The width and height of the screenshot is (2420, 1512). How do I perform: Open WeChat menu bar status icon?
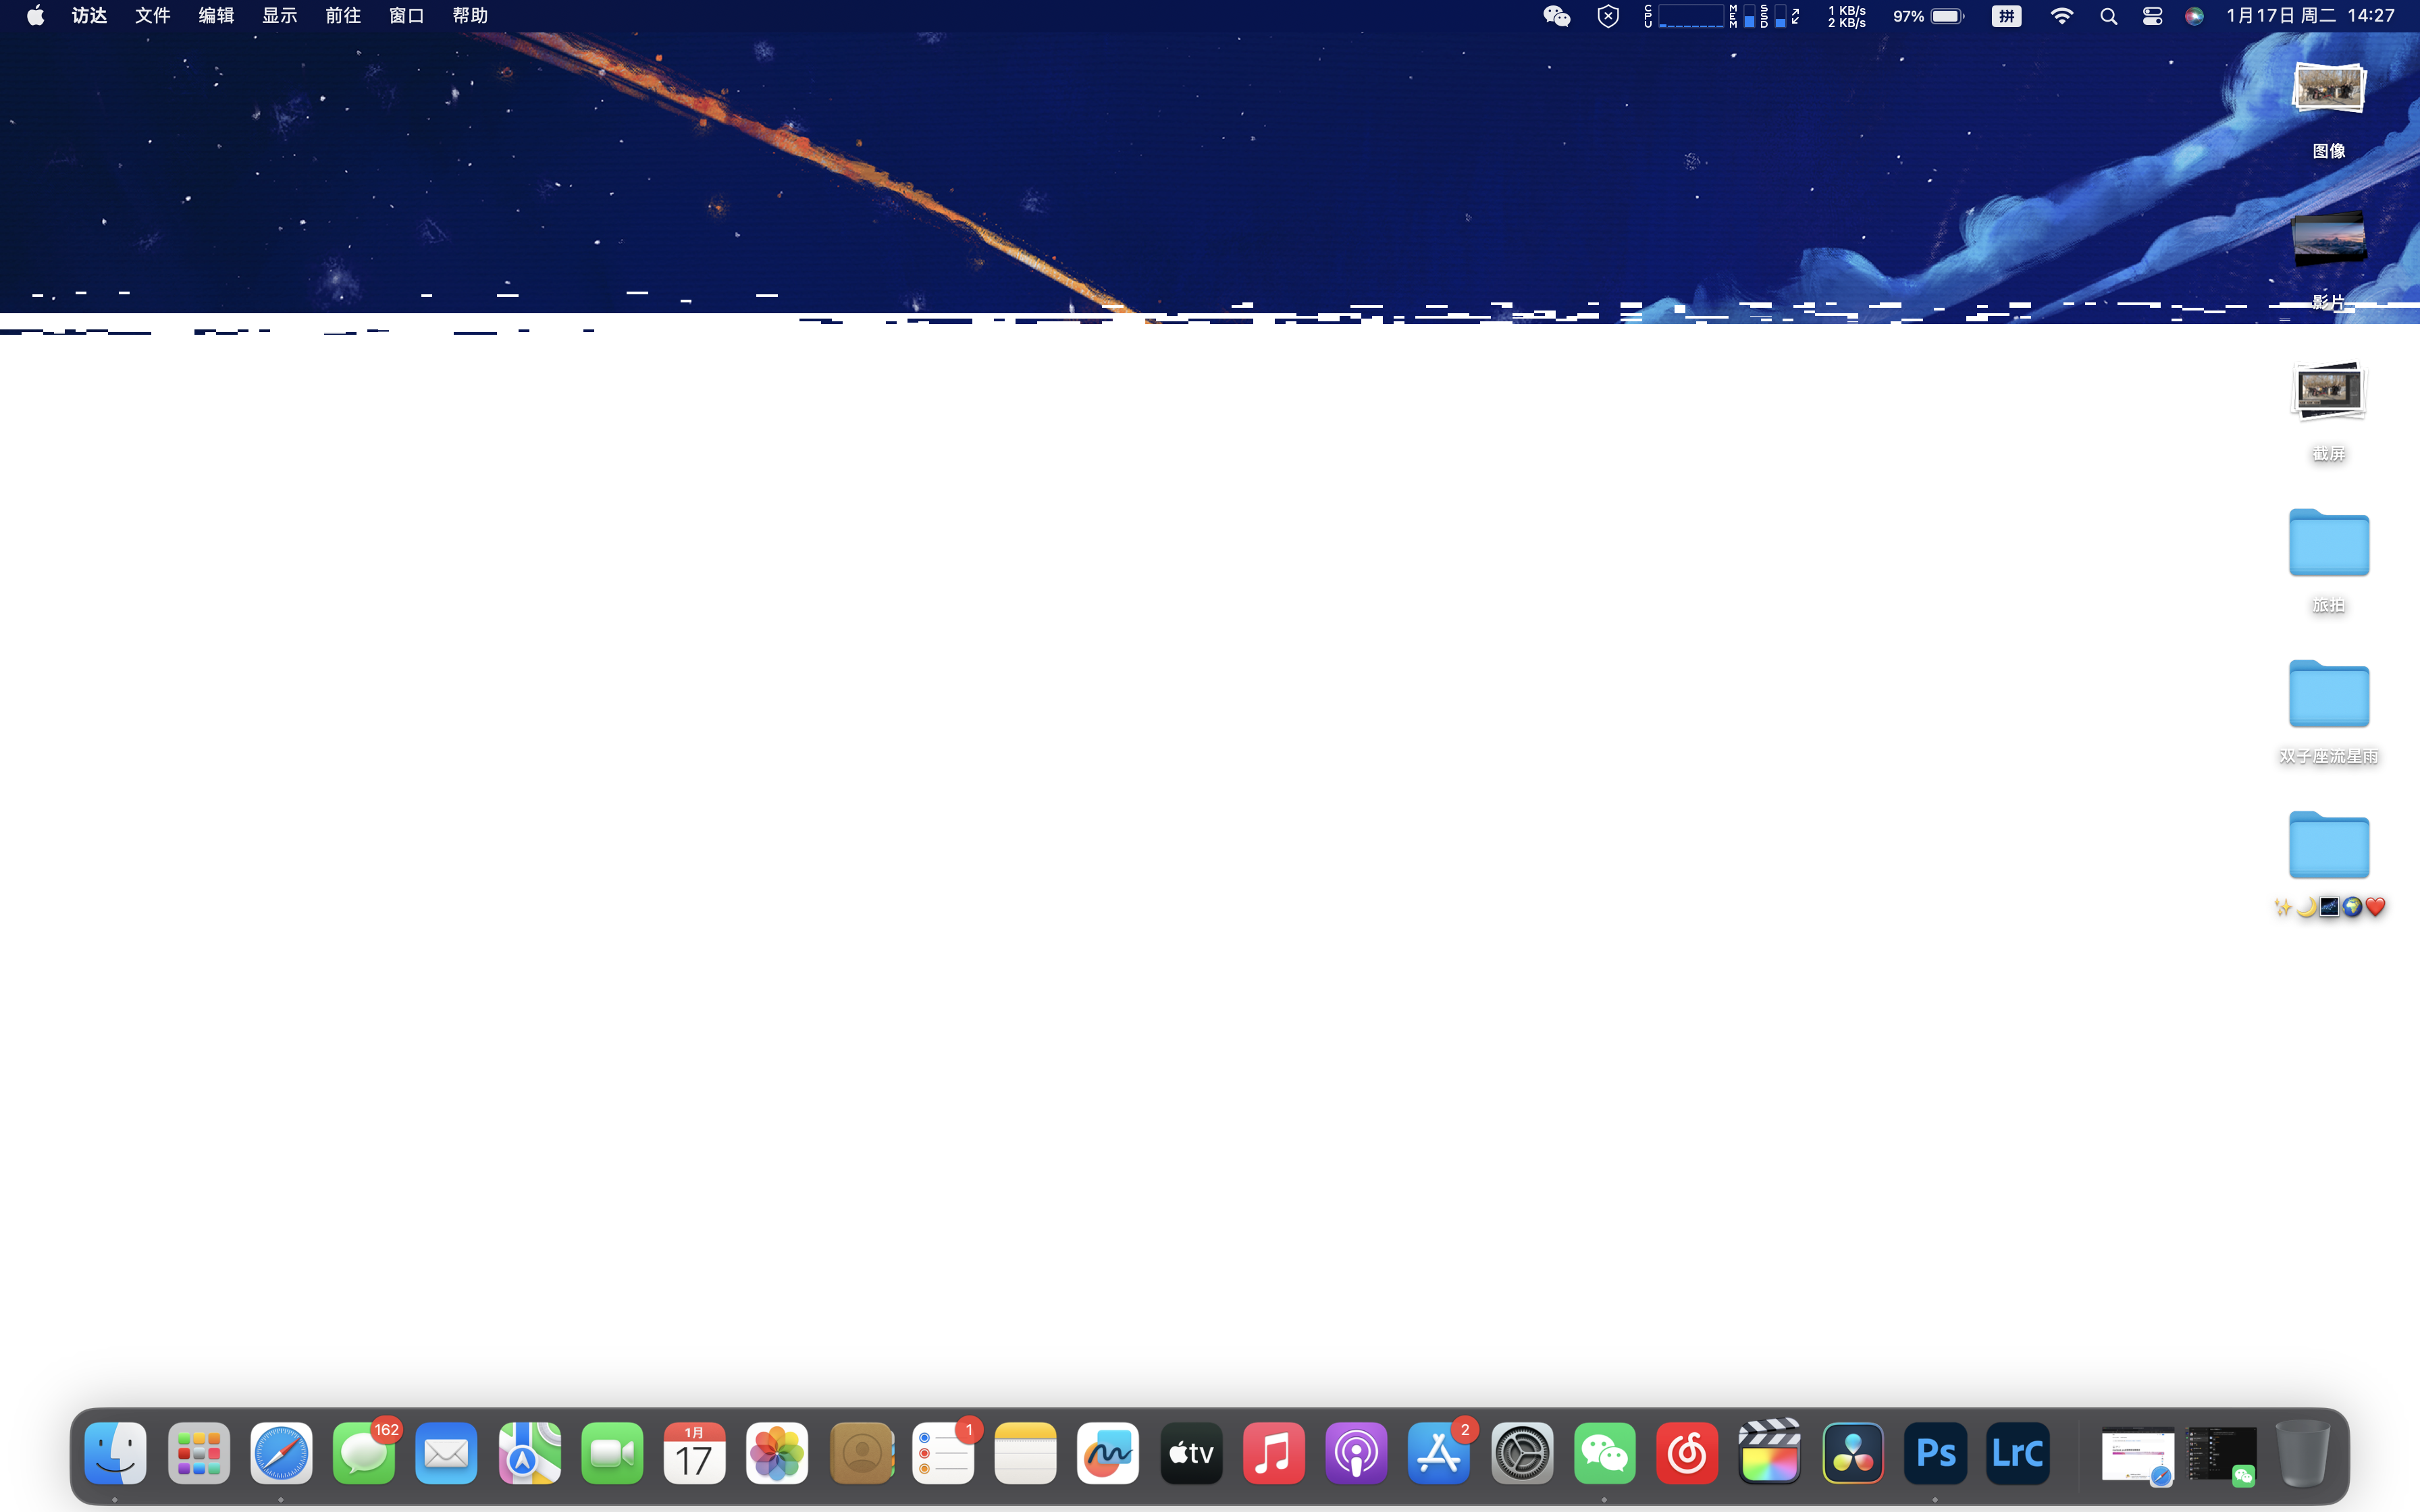[1556, 16]
